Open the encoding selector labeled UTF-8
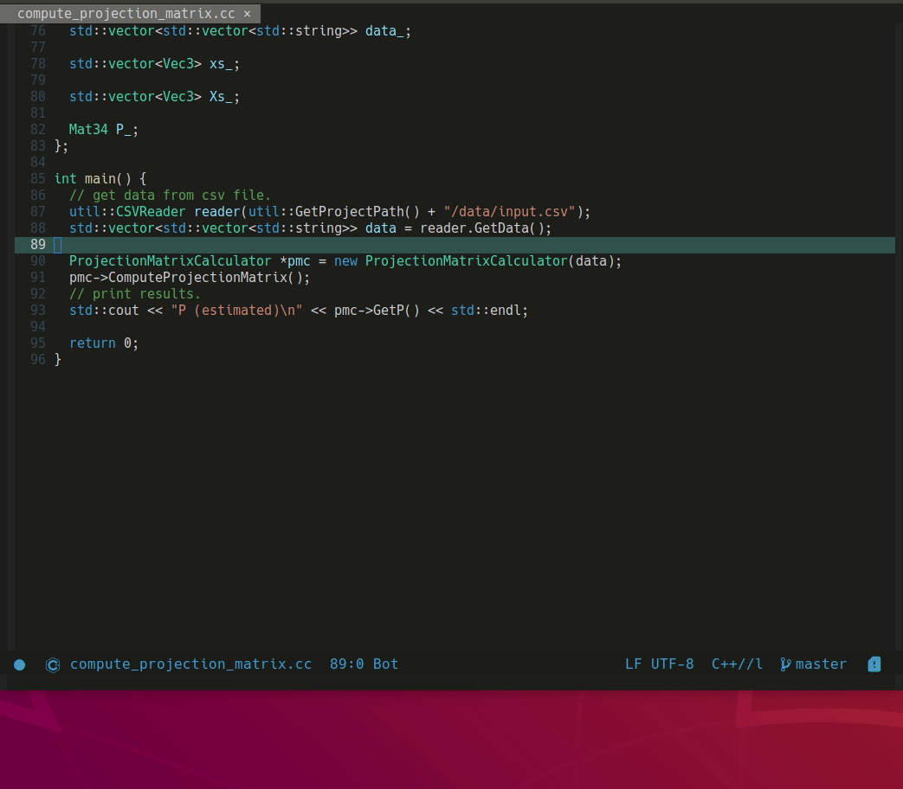 click(x=674, y=664)
